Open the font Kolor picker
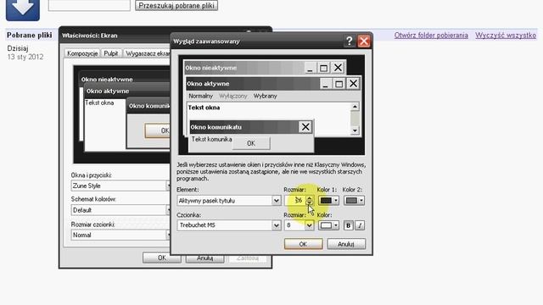543x305 pixels. (328, 225)
